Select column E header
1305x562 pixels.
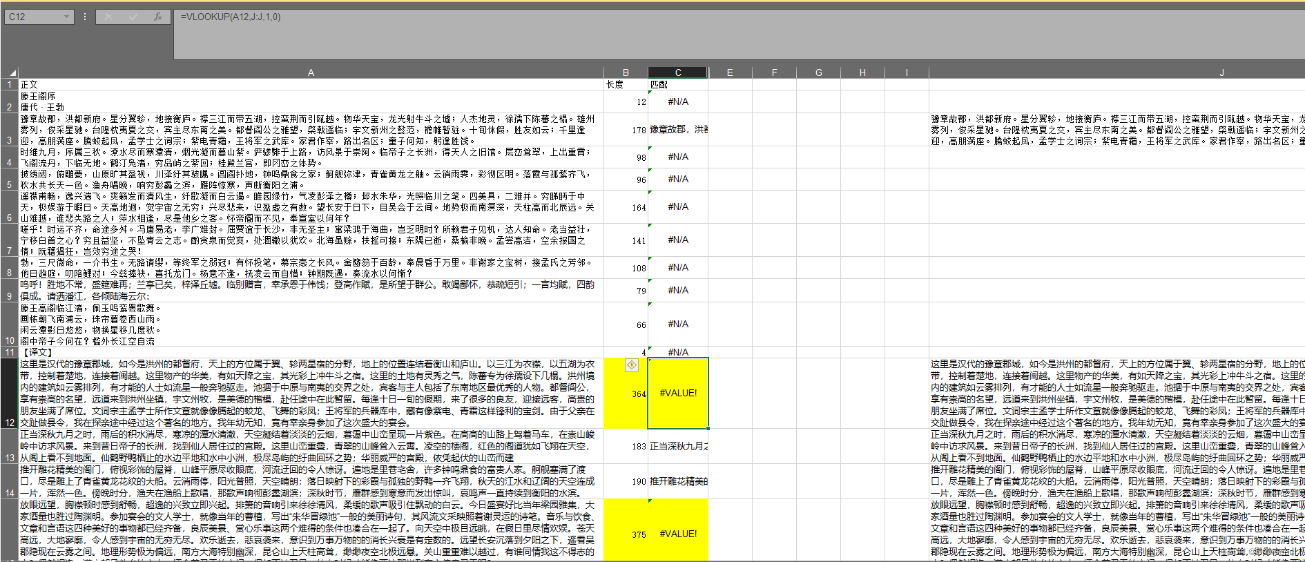730,72
